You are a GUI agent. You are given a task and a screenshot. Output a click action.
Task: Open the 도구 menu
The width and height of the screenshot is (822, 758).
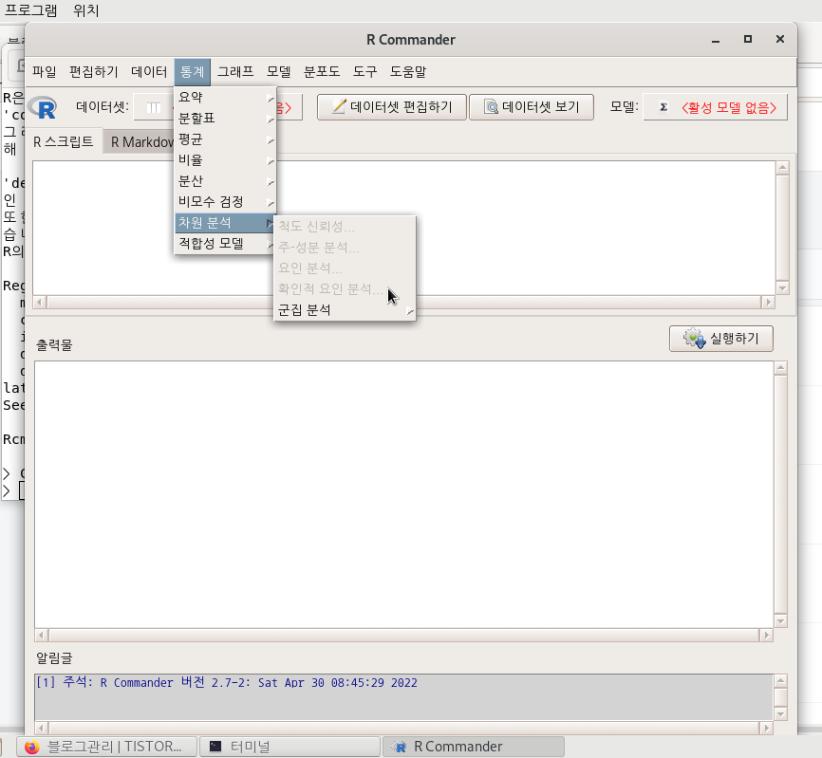(364, 72)
